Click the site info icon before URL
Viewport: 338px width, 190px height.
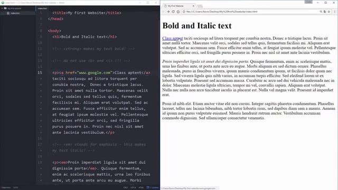(184, 12)
